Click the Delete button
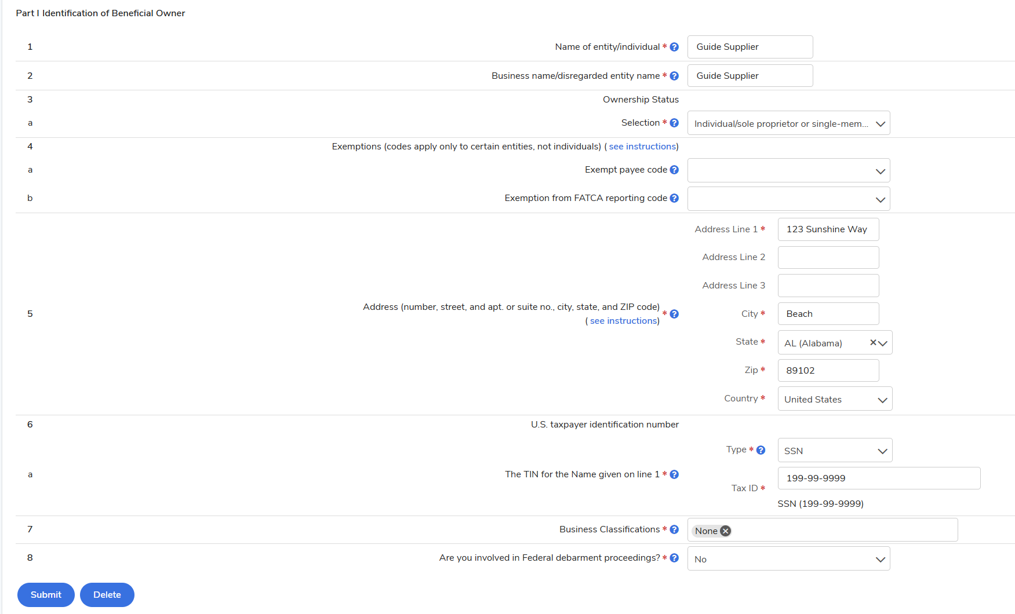This screenshot has height=614, width=1015. pyautogui.click(x=107, y=595)
